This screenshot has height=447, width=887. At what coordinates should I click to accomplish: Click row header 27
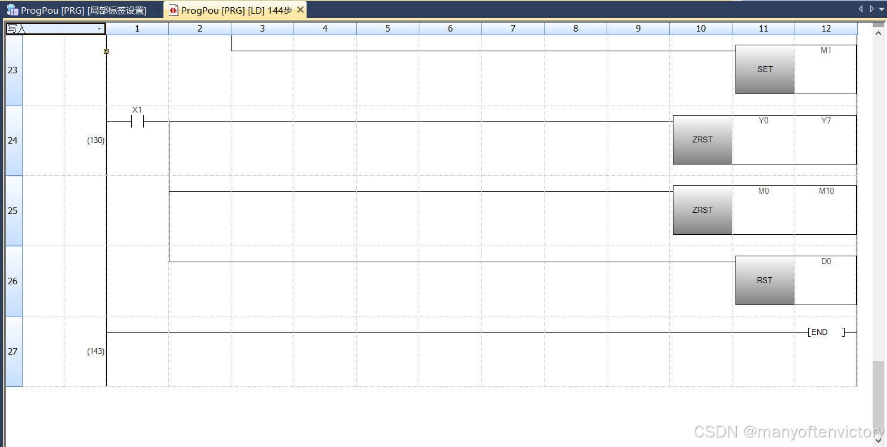tap(14, 352)
